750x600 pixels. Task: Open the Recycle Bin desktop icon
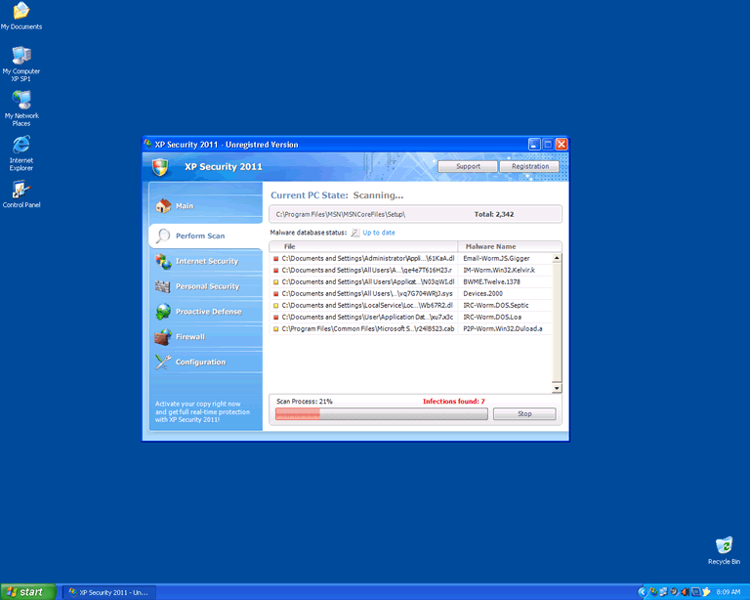point(724,545)
